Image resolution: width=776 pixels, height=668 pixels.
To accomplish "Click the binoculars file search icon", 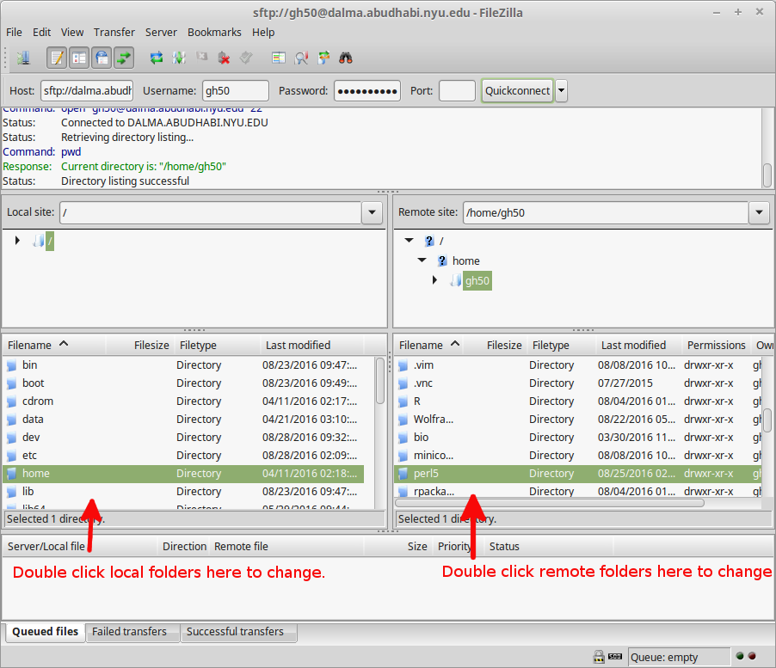I will (x=347, y=58).
